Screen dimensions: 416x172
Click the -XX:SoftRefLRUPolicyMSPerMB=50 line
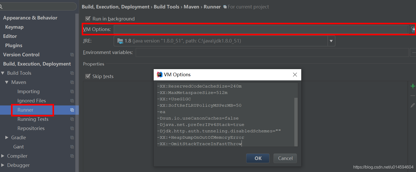[x=199, y=105]
